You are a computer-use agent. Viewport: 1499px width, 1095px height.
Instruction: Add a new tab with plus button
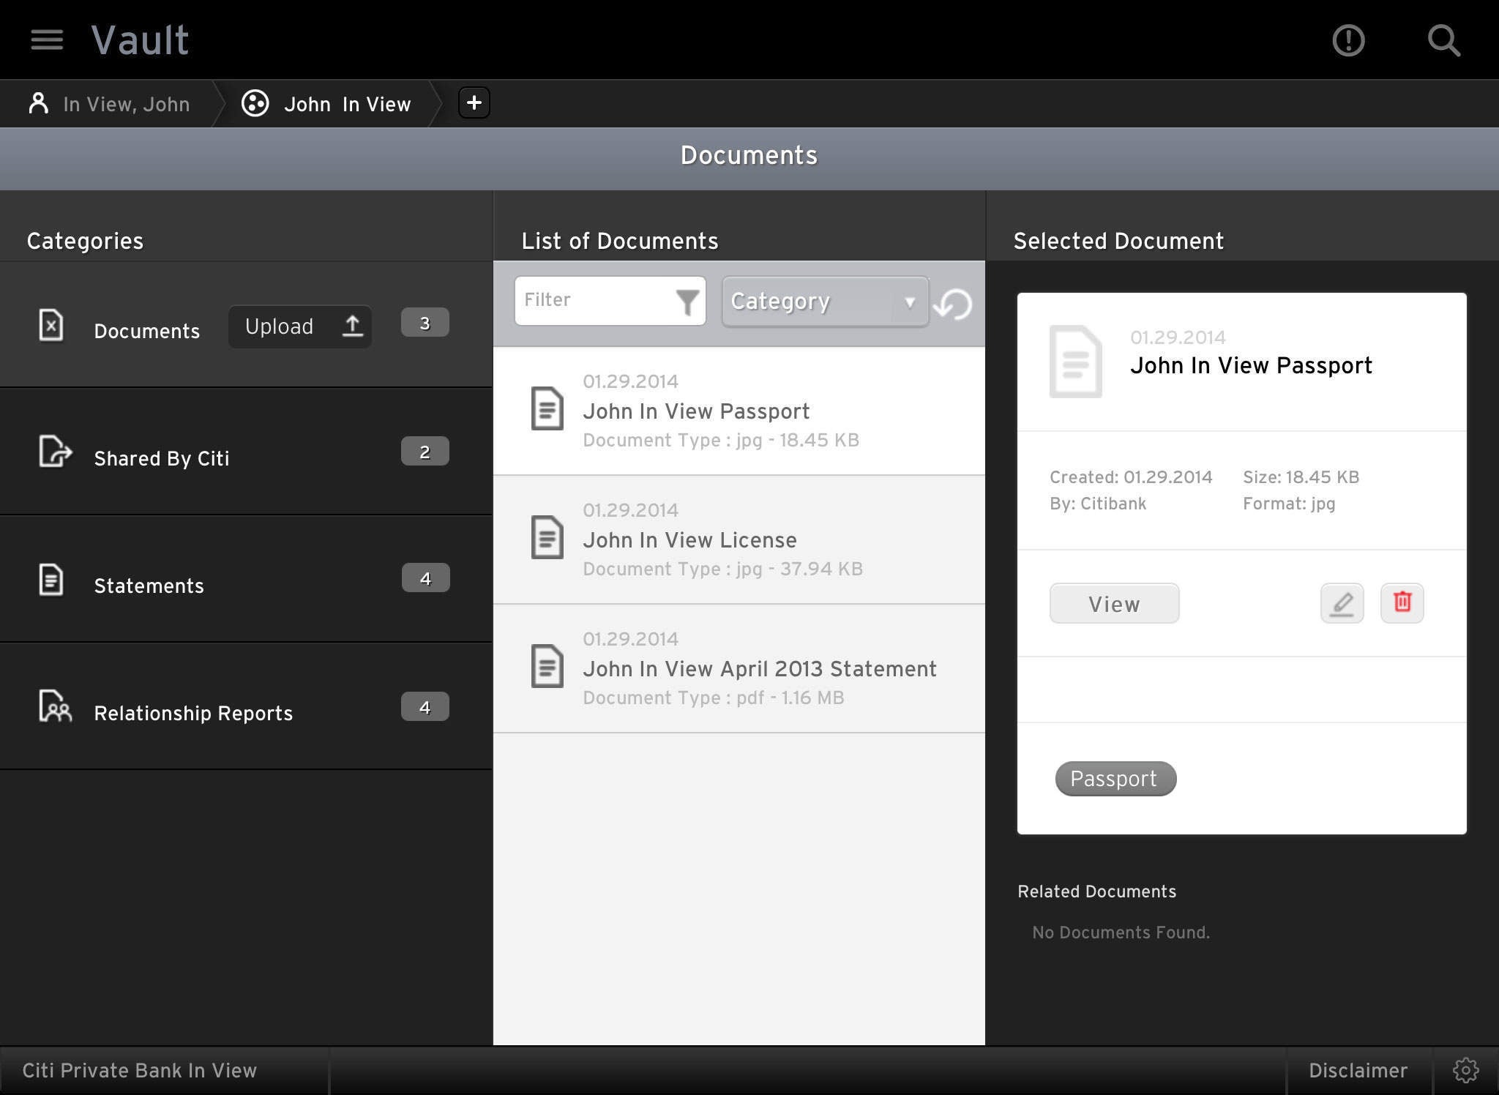474,102
